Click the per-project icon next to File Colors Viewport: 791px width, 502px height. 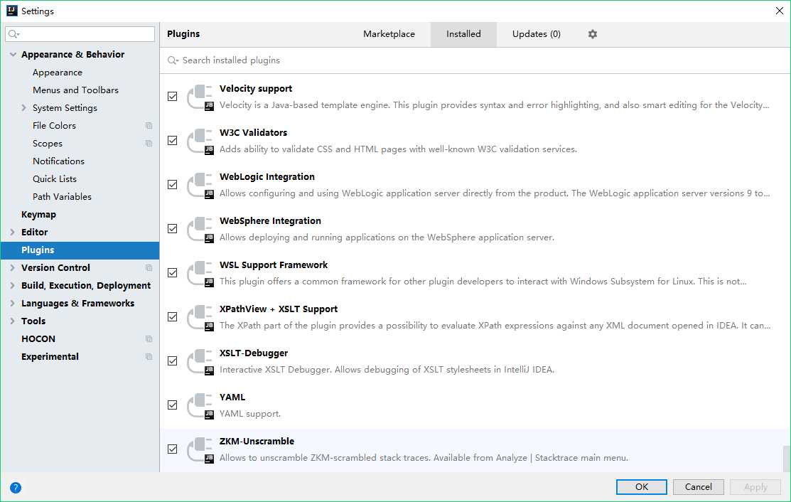tap(149, 126)
